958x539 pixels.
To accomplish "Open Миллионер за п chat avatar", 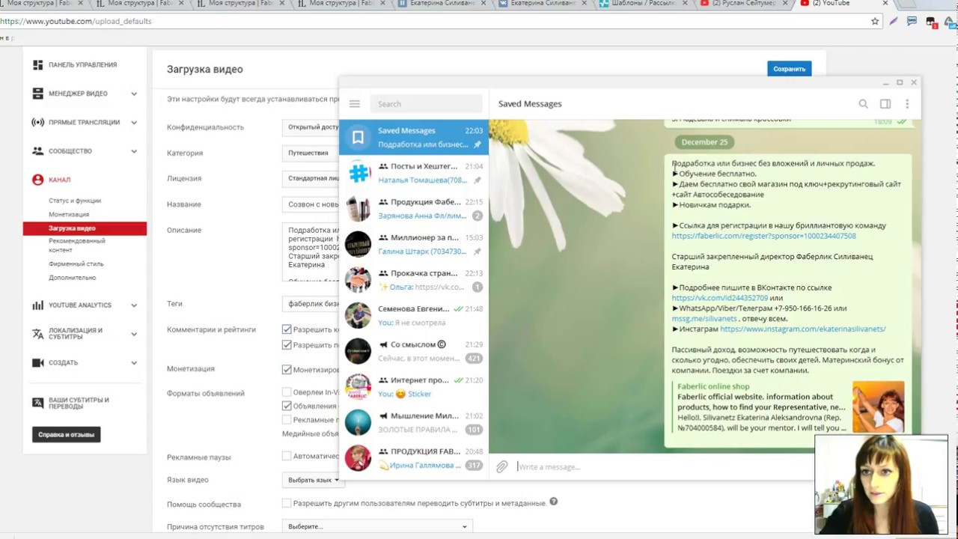I will (358, 244).
